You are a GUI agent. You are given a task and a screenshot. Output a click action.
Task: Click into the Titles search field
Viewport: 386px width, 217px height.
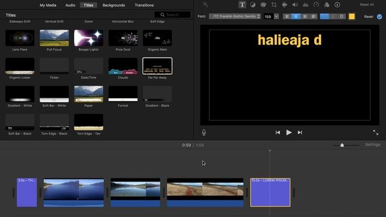tap(172, 14)
